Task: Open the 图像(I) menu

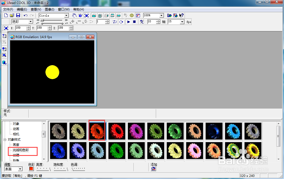Action: pos(50,9)
